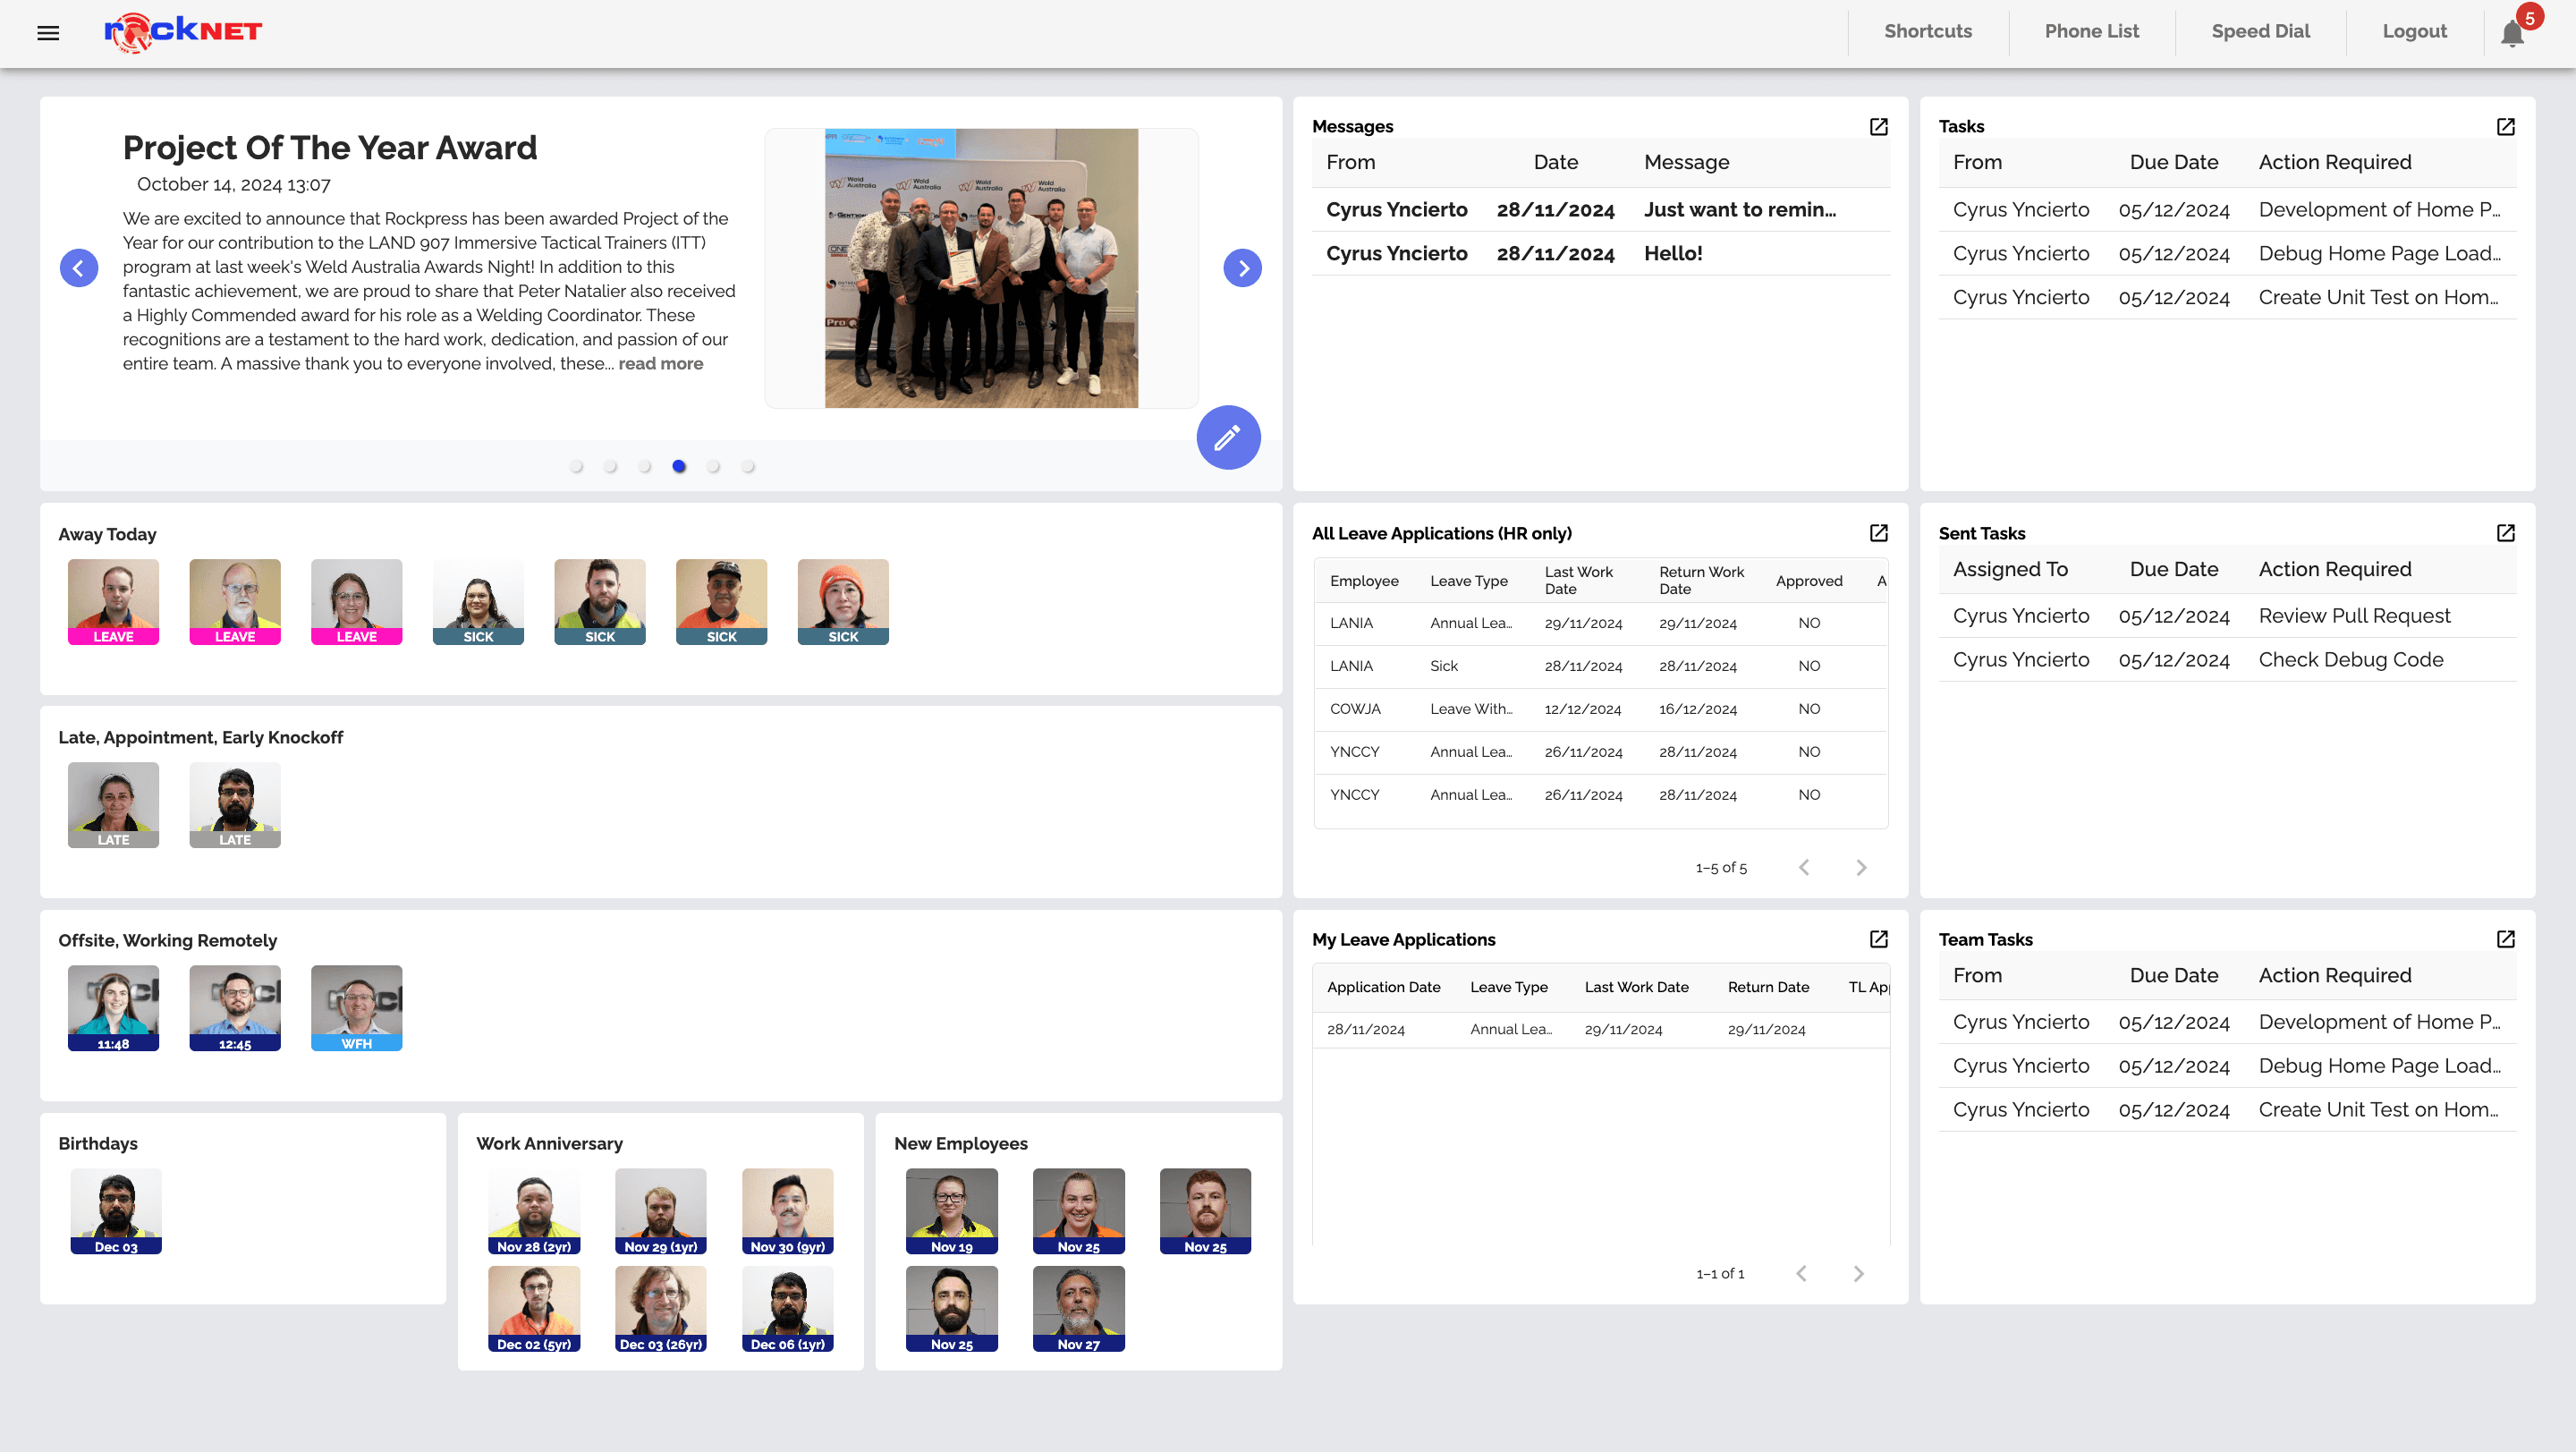Open 'Create Unit Test on Hom...' in Tasks
This screenshot has width=2576, height=1452.
pos(2227,298)
